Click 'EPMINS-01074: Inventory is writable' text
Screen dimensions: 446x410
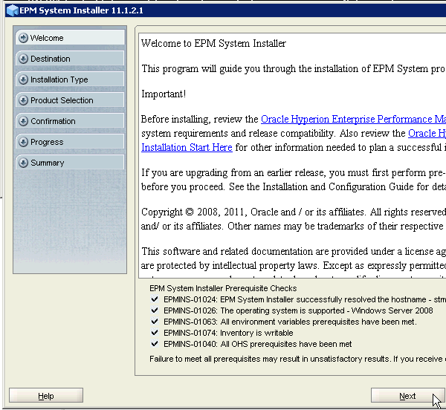tap(228, 333)
